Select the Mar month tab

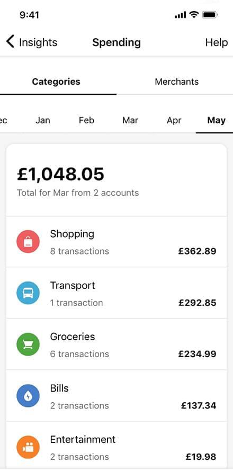point(130,121)
